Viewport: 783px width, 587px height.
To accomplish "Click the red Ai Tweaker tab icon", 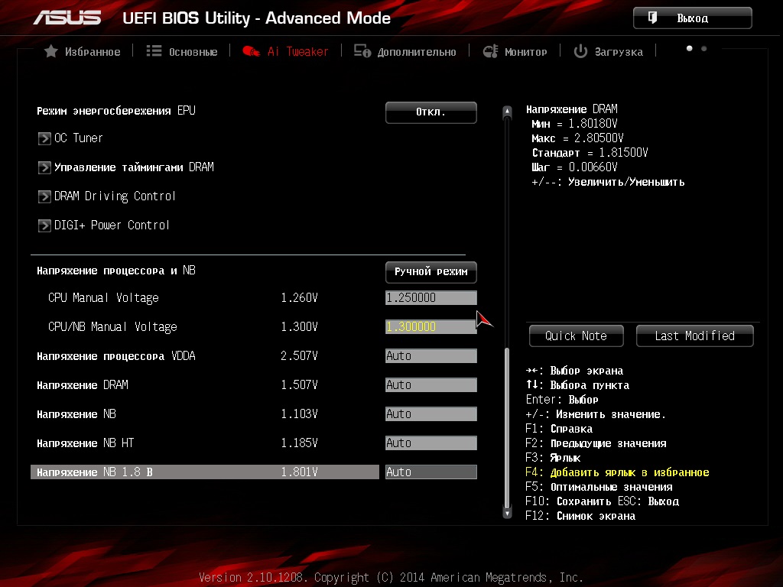I will [x=251, y=51].
